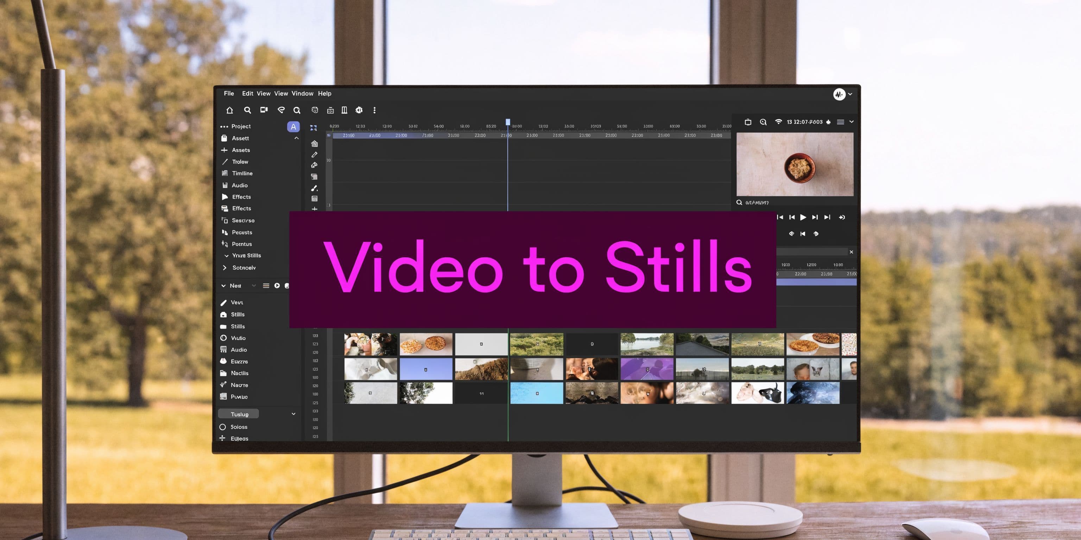Select the Veri item with the pen icon
The image size is (1081, 540).
click(232, 303)
